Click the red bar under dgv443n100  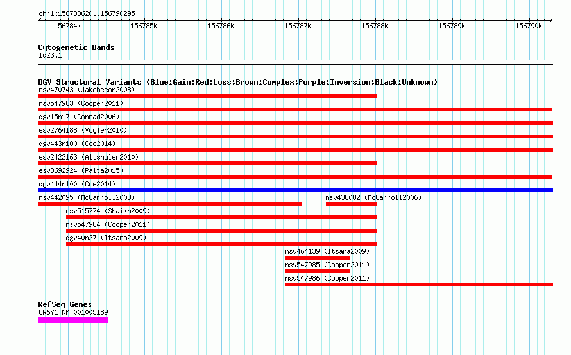pos(295,150)
